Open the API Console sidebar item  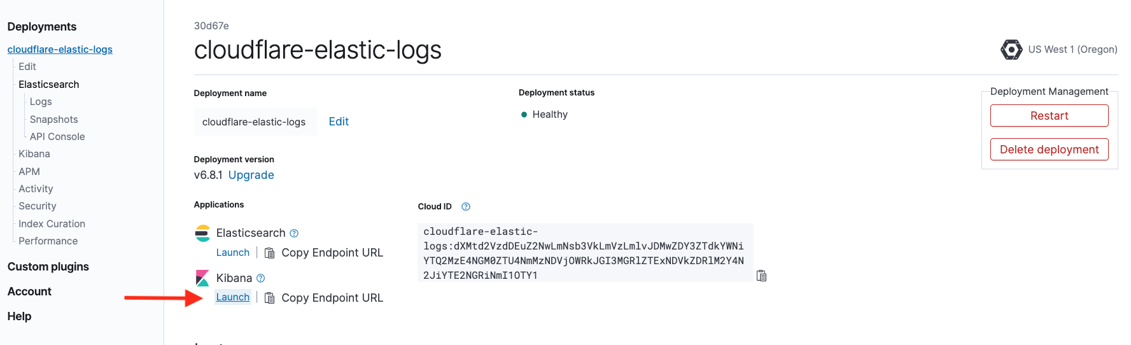pos(57,137)
